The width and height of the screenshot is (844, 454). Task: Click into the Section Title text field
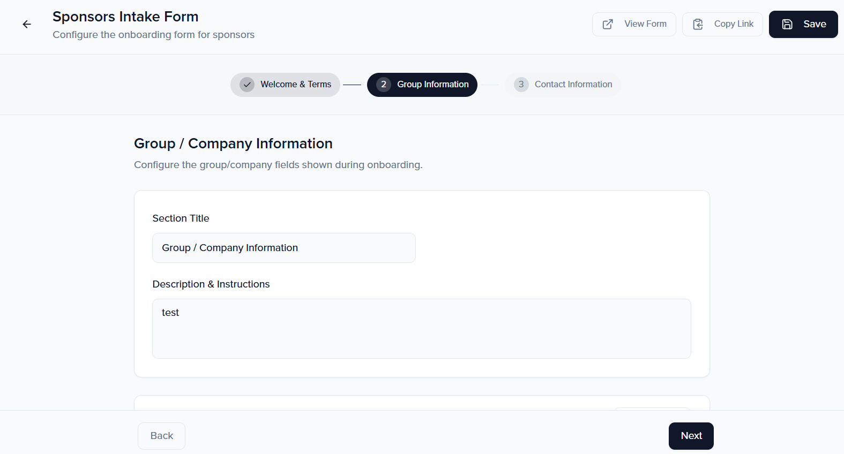point(283,248)
